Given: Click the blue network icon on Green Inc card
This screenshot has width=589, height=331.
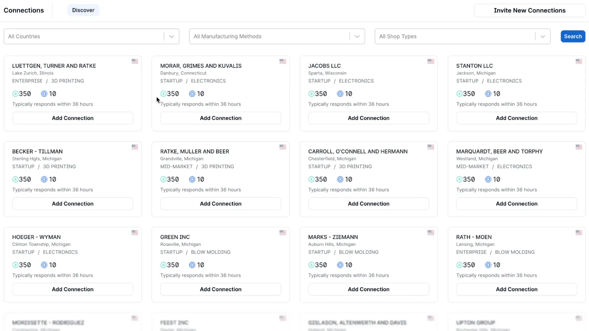Looking at the screenshot, I should (192, 265).
